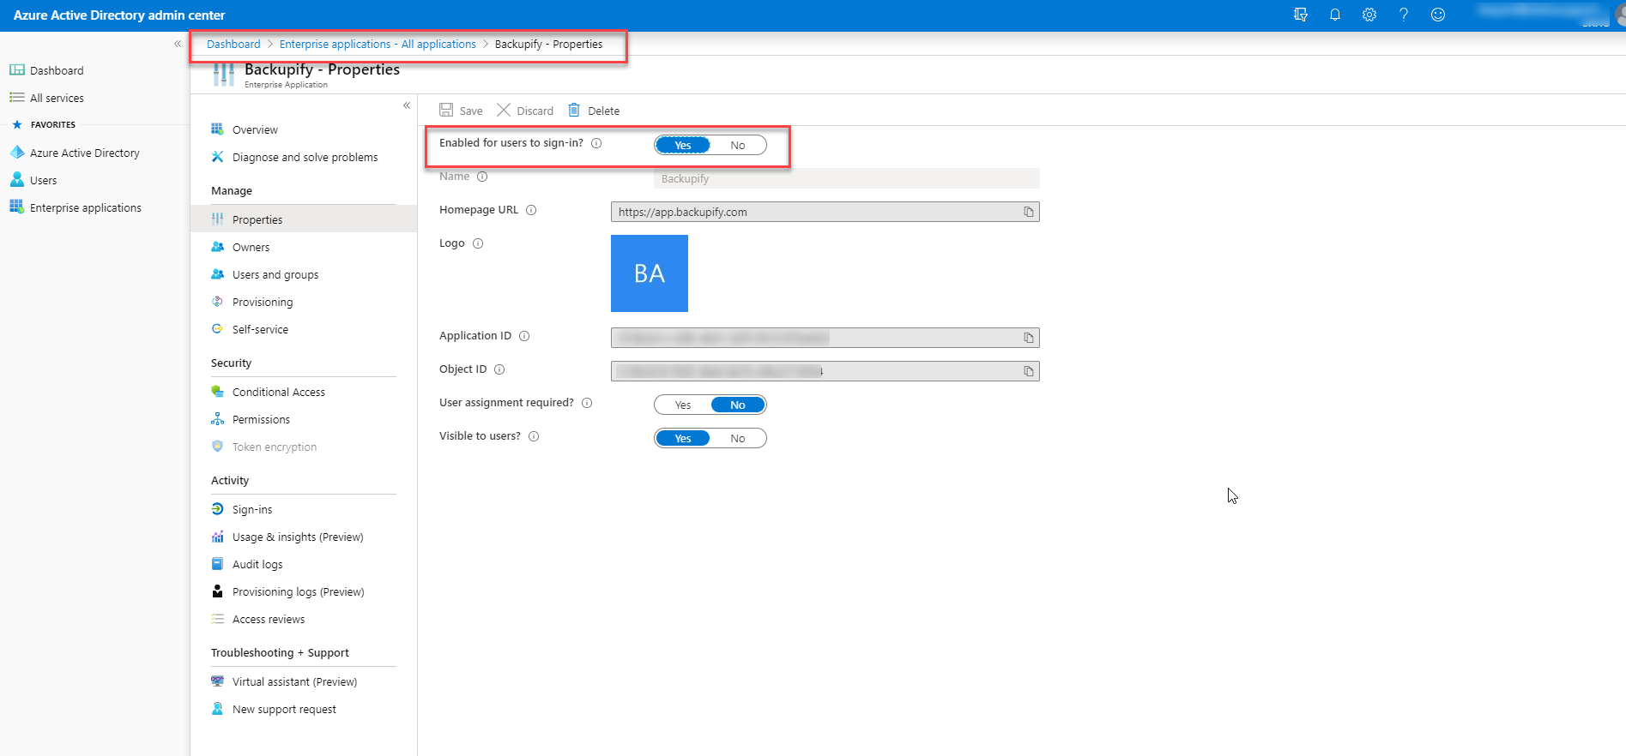1626x756 pixels.
Task: Click the info icon next to Homepage URL
Action: tap(531, 210)
